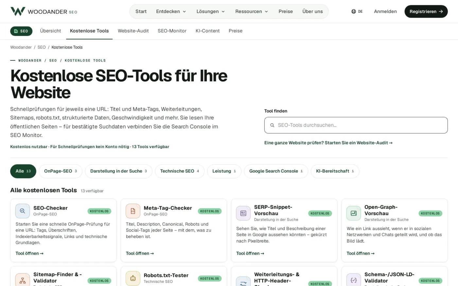
Task: Switch to the SEO-Monitor tab
Action: [172, 31]
